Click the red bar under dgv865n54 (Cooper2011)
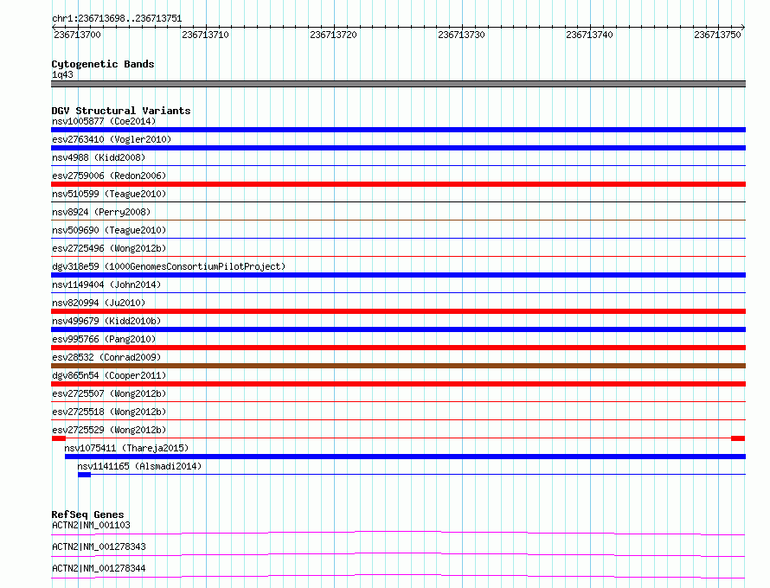The image size is (770, 588). pyautogui.click(x=398, y=384)
